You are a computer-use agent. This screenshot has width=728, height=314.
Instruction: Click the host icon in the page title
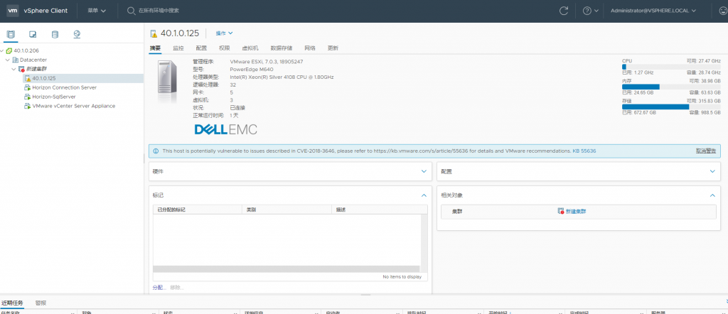point(154,33)
